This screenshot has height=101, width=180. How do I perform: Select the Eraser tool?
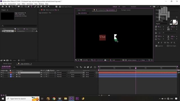click(41, 7)
